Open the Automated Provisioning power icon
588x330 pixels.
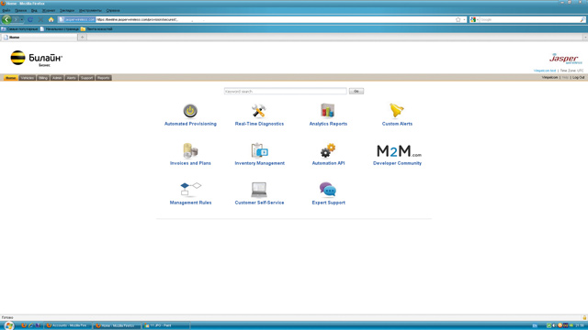tap(190, 111)
